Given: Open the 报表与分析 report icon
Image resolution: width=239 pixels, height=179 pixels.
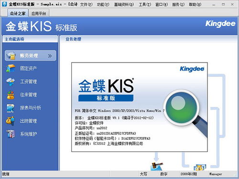Looking at the screenshot, I should 11,108.
